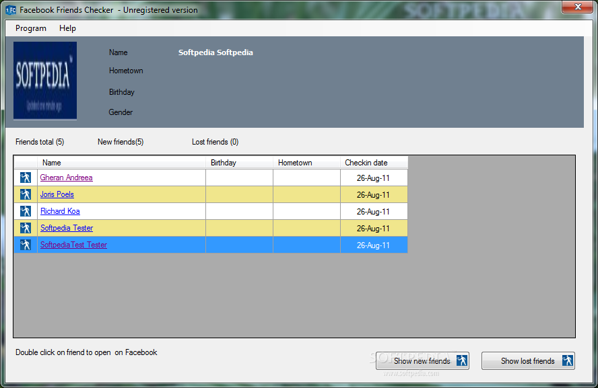Click the Softpedia Softpedia profile name
The height and width of the screenshot is (388, 598).
[x=215, y=52]
